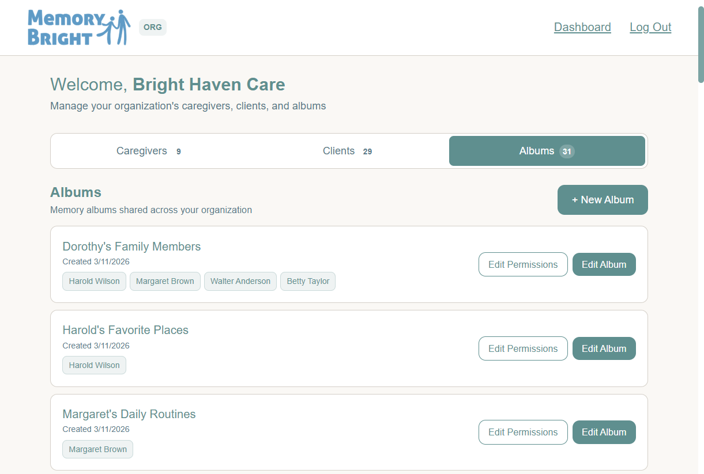Click the Log Out link

pyautogui.click(x=650, y=27)
